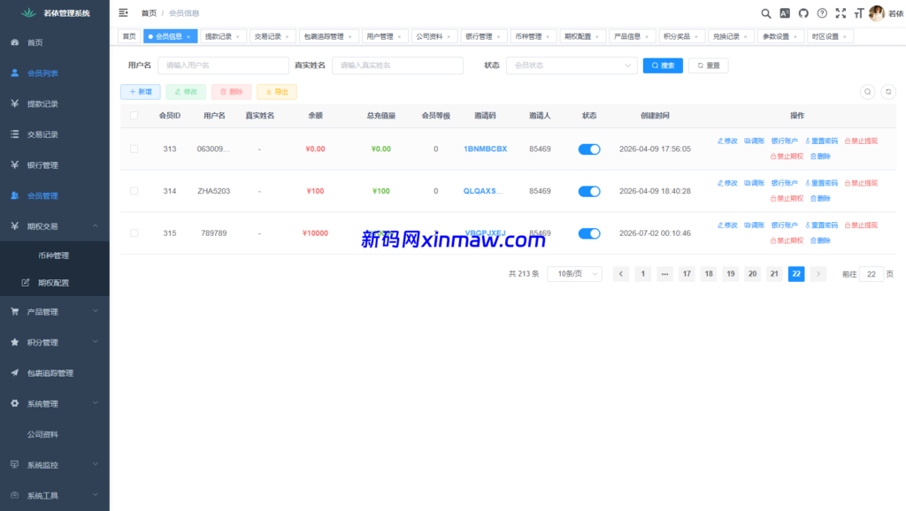This screenshot has height=511, width=906.
Task: Open 会员管理 in the sidebar
Action: pyautogui.click(x=55, y=195)
